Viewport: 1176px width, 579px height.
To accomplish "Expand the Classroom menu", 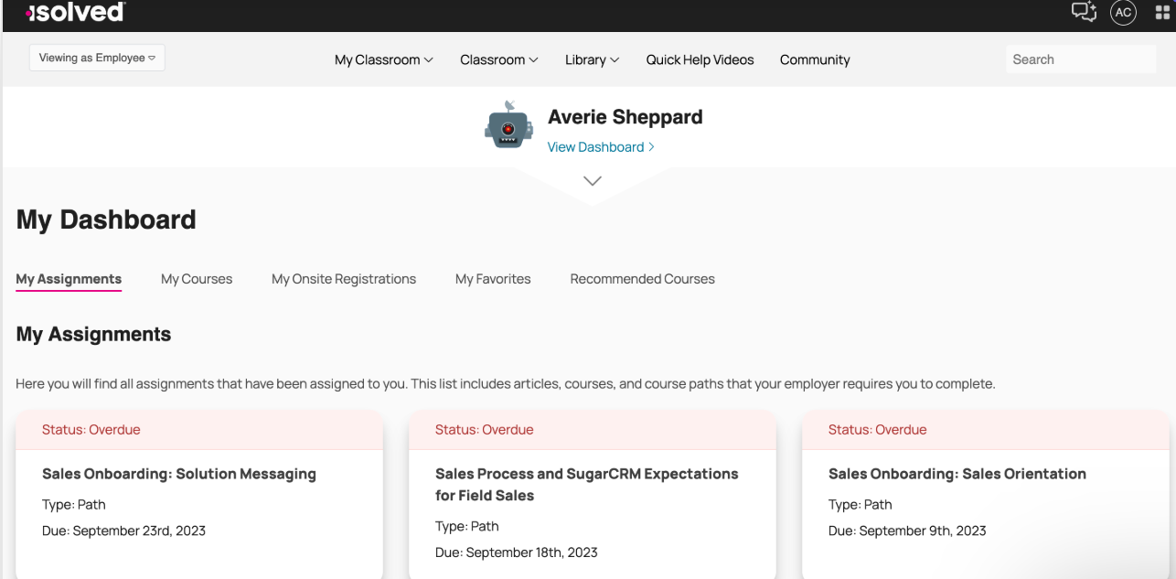I will click(x=498, y=59).
